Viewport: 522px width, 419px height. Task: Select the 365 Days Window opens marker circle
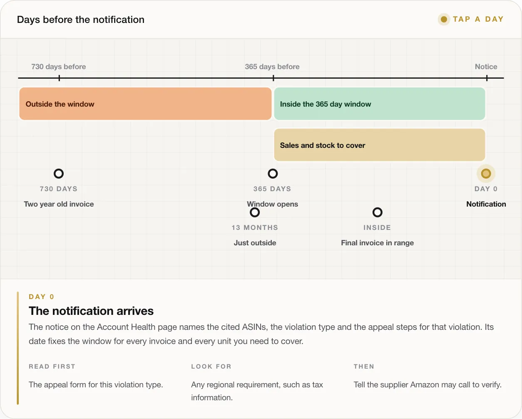click(273, 174)
